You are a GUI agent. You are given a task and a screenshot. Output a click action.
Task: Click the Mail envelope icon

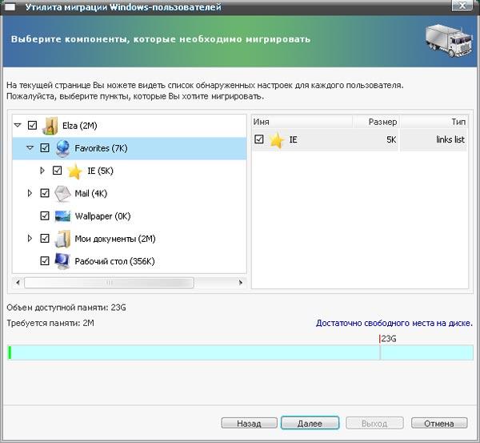point(62,193)
